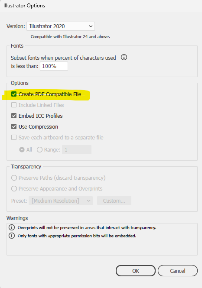Toggle Create PDF Compatible File checkbox
The height and width of the screenshot is (288, 202).
14,94
